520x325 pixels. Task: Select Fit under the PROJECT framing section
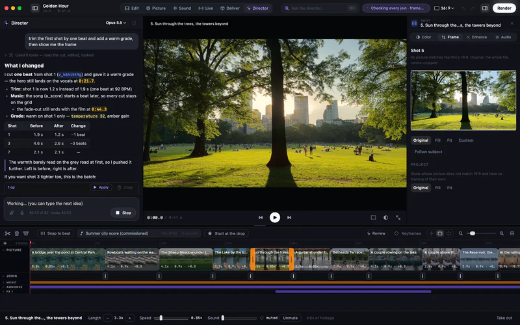click(x=449, y=188)
